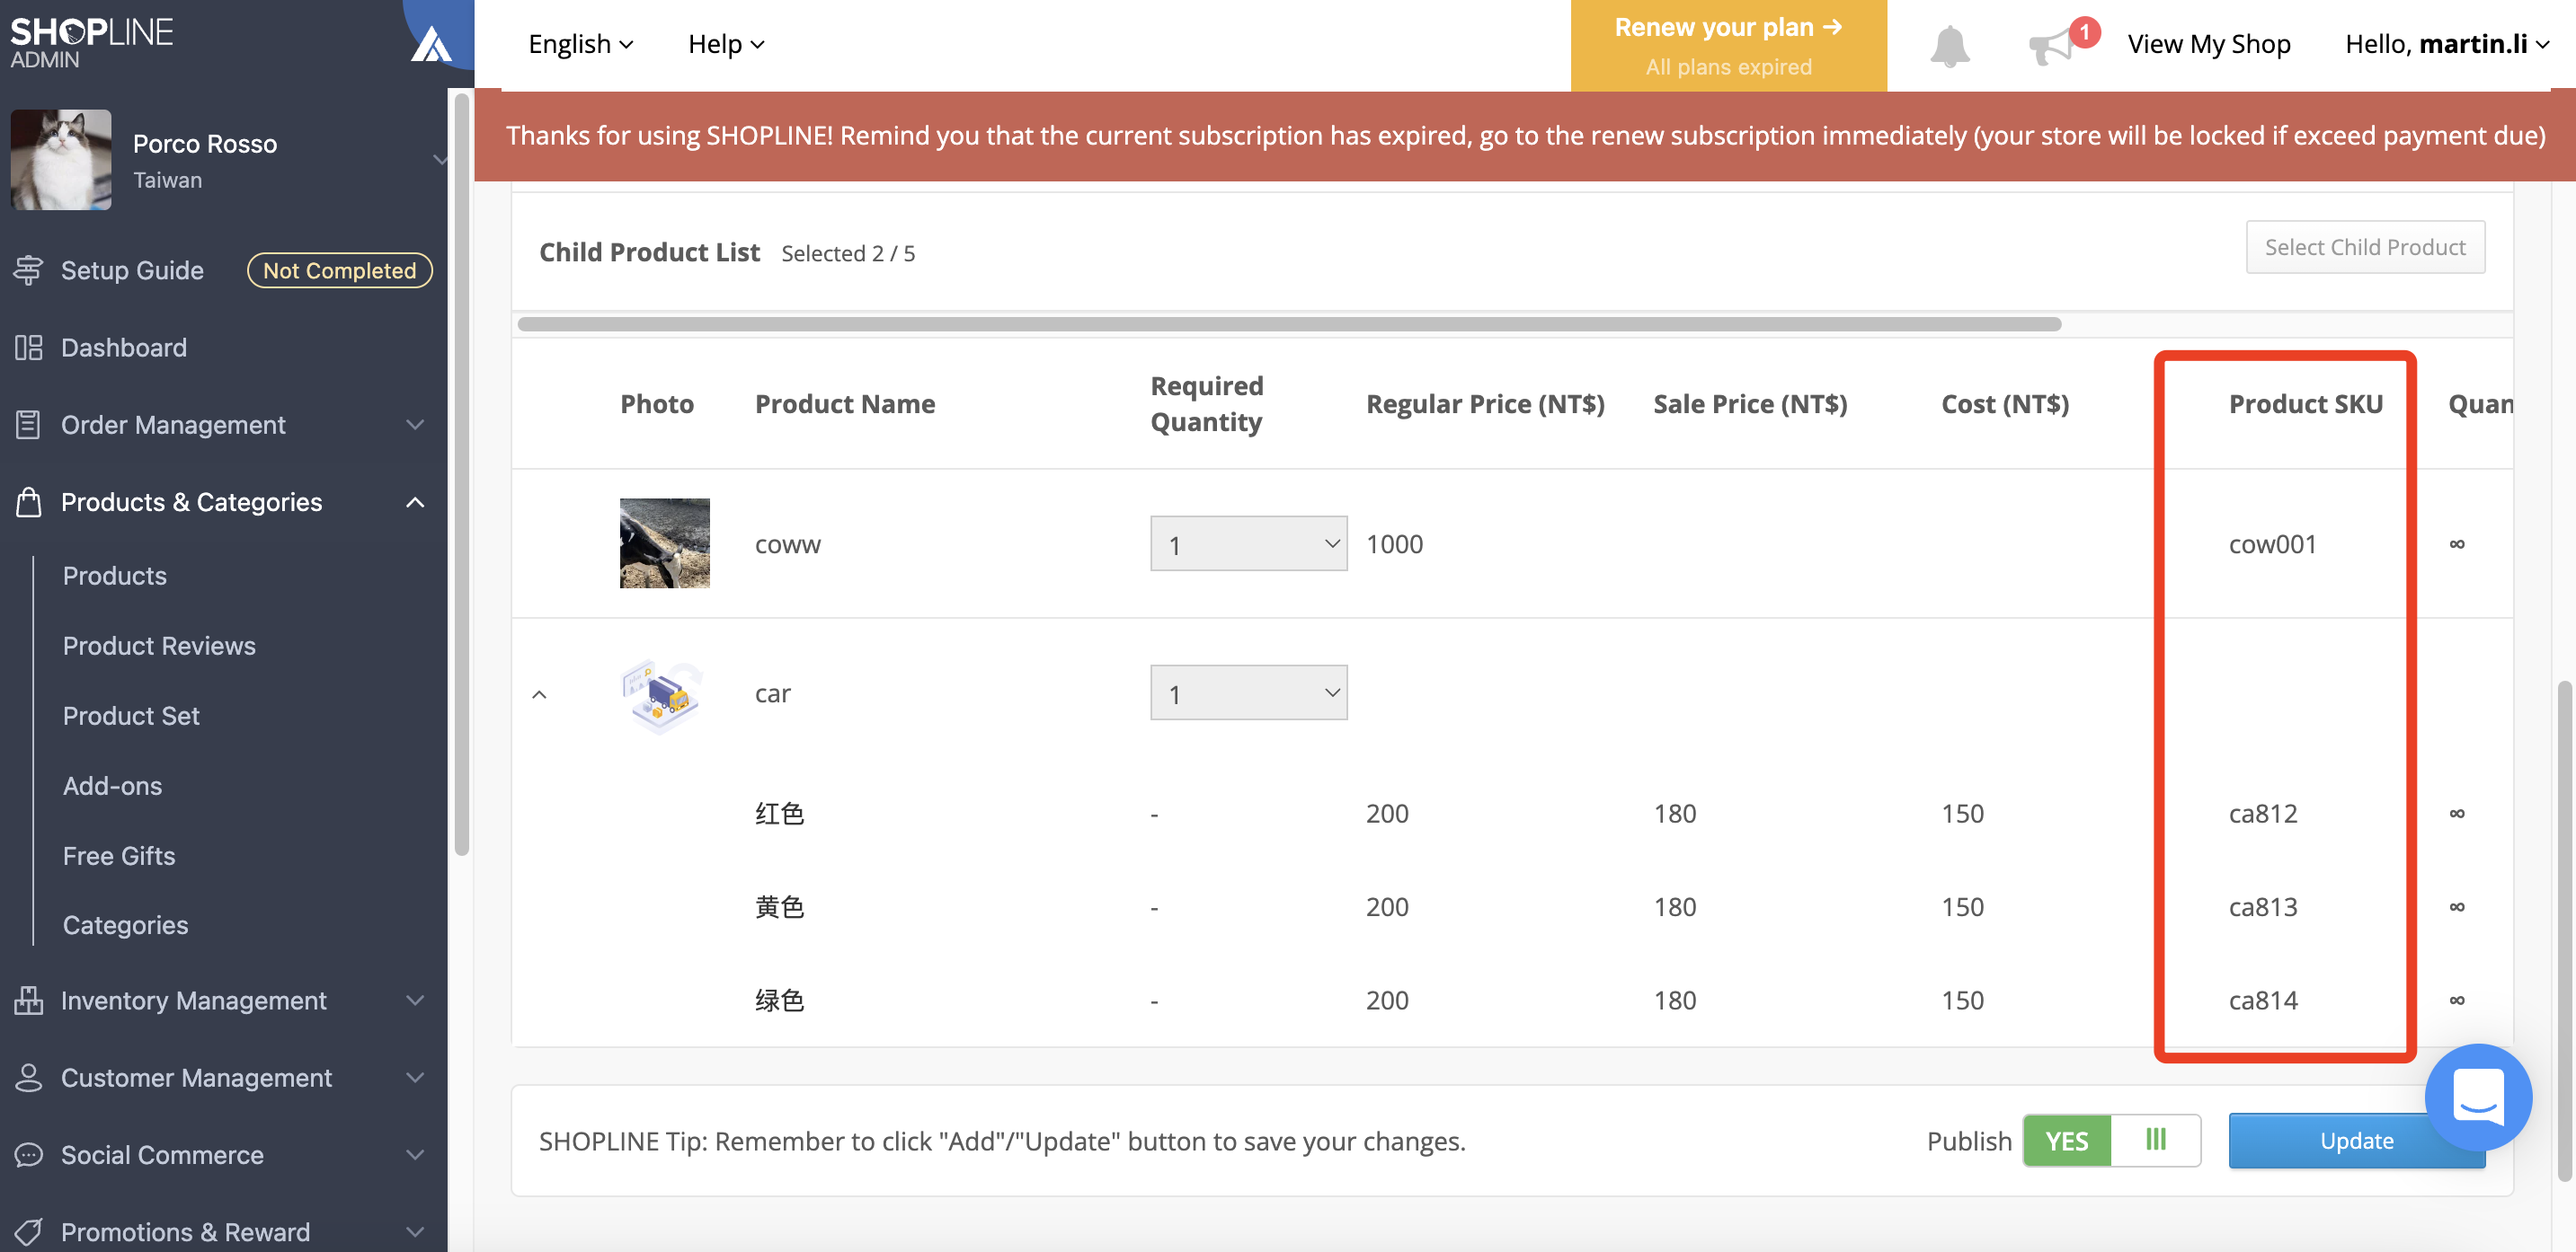Screen dimensions: 2576x1252
Task: Expand the Social Commerce menu
Action: (415, 1154)
